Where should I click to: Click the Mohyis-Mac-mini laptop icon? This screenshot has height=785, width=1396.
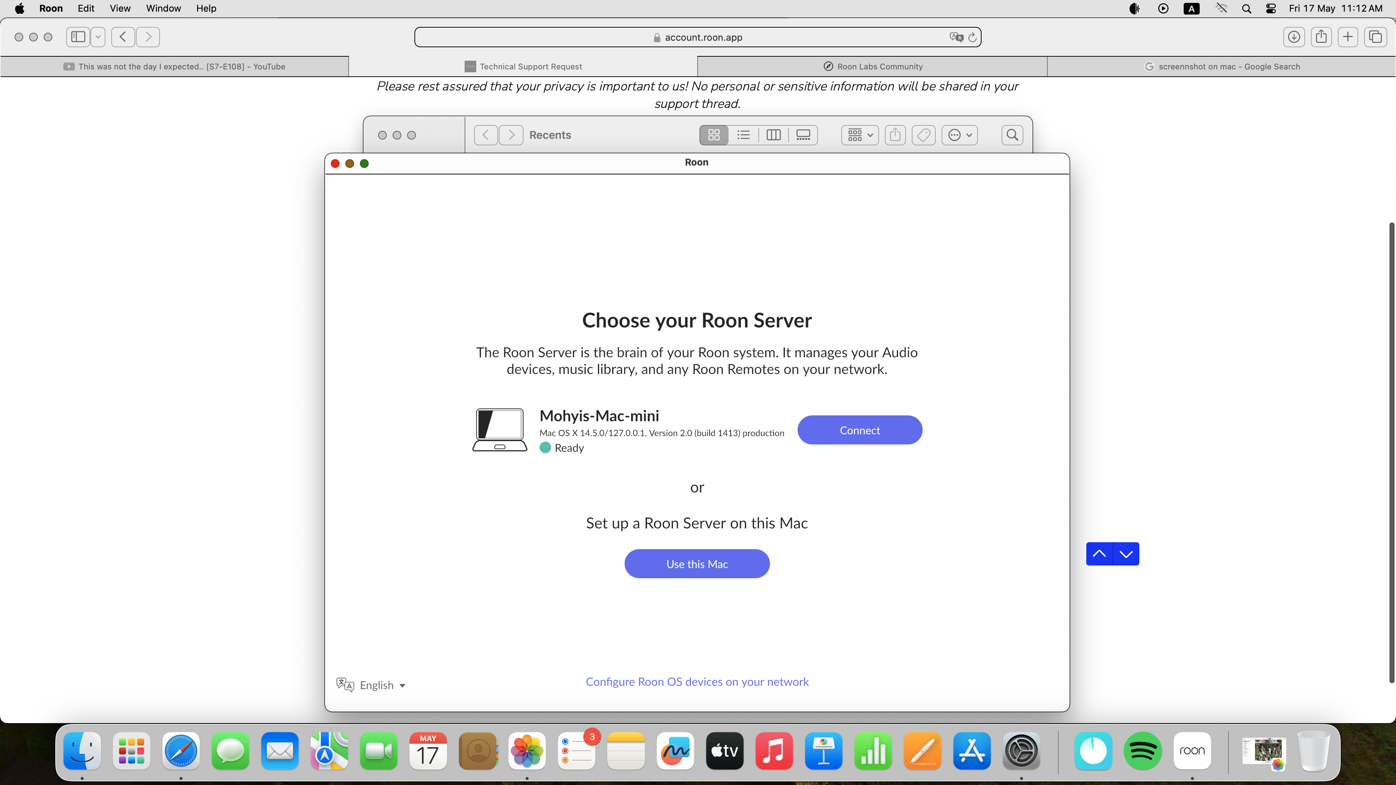click(500, 430)
